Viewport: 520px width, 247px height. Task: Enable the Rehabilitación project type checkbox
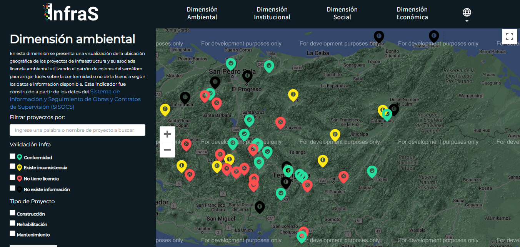click(13, 224)
